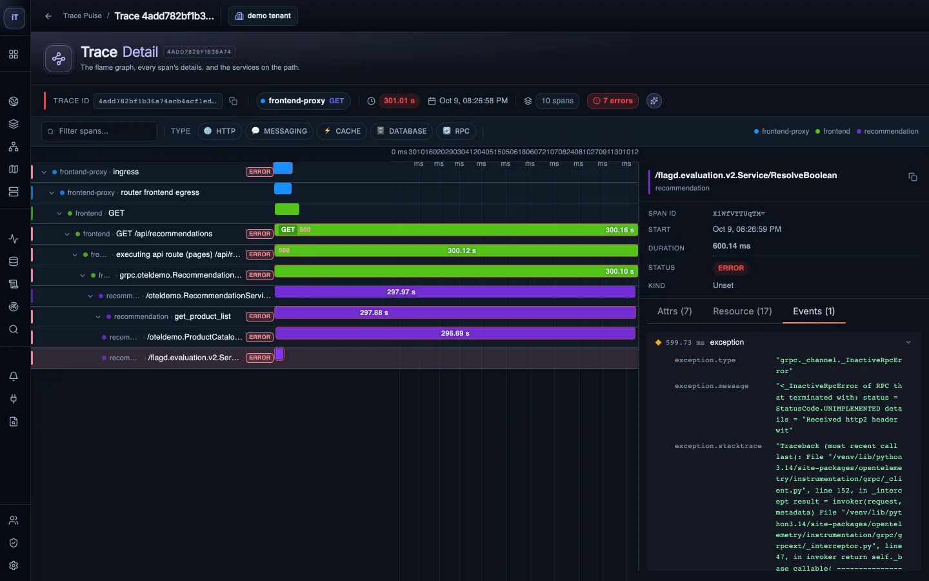The height and width of the screenshot is (581, 929).
Task: Select the Events (1) tab
Action: [x=814, y=311]
